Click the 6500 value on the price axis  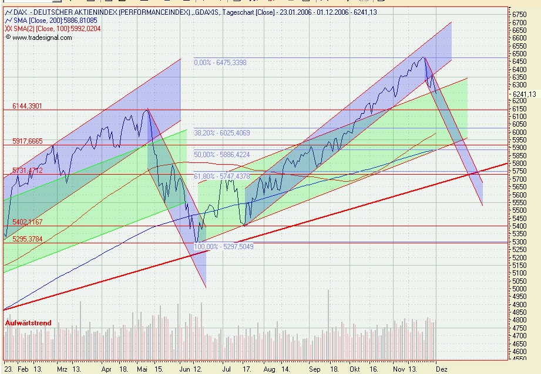pyautogui.click(x=520, y=54)
